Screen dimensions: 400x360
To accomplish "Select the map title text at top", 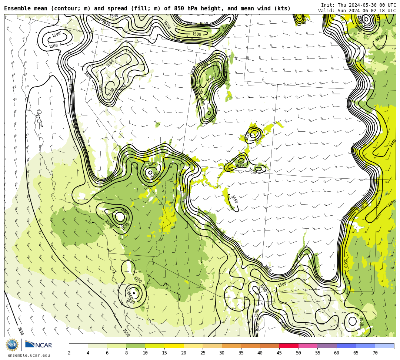I will (147, 9).
